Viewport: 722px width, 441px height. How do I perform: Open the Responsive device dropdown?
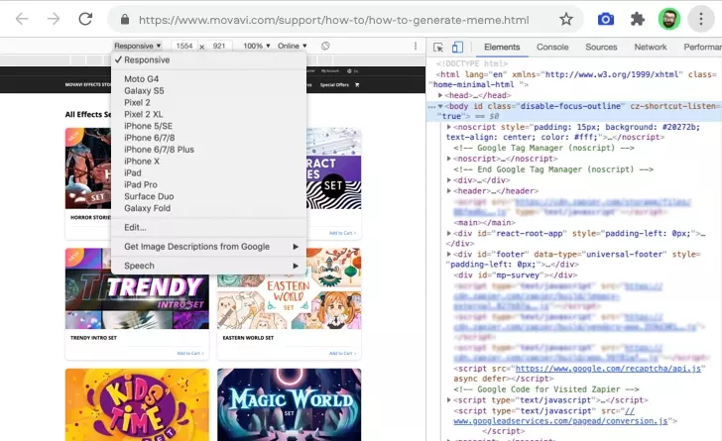click(x=137, y=46)
